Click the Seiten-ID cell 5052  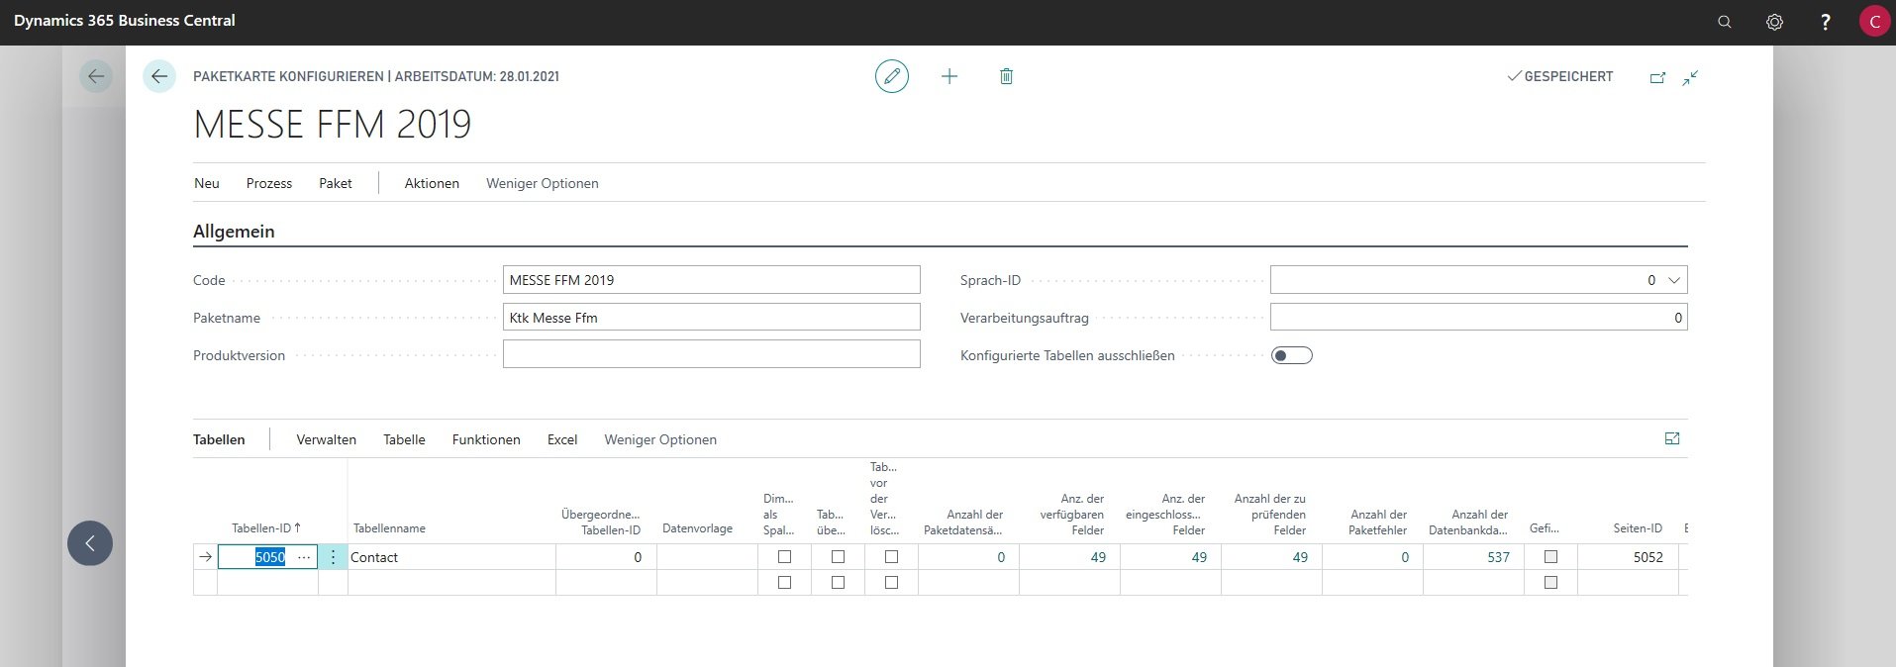(1628, 557)
